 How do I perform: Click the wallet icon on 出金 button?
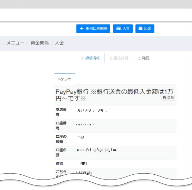tap(140, 28)
